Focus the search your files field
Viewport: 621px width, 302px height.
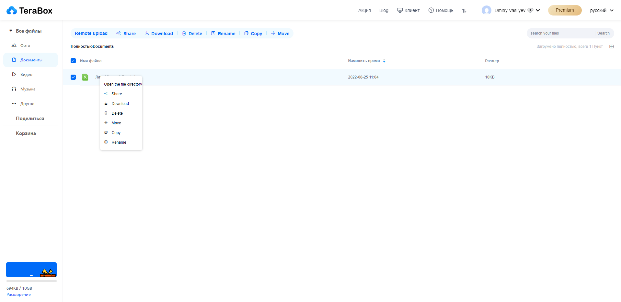pyautogui.click(x=560, y=33)
